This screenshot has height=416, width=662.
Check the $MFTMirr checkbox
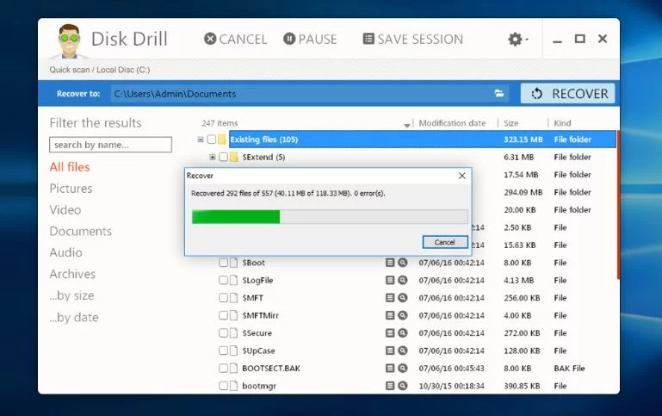223,315
